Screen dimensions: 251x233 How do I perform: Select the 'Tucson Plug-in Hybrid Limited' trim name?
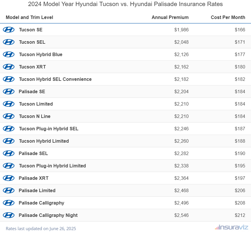(x=53, y=166)
